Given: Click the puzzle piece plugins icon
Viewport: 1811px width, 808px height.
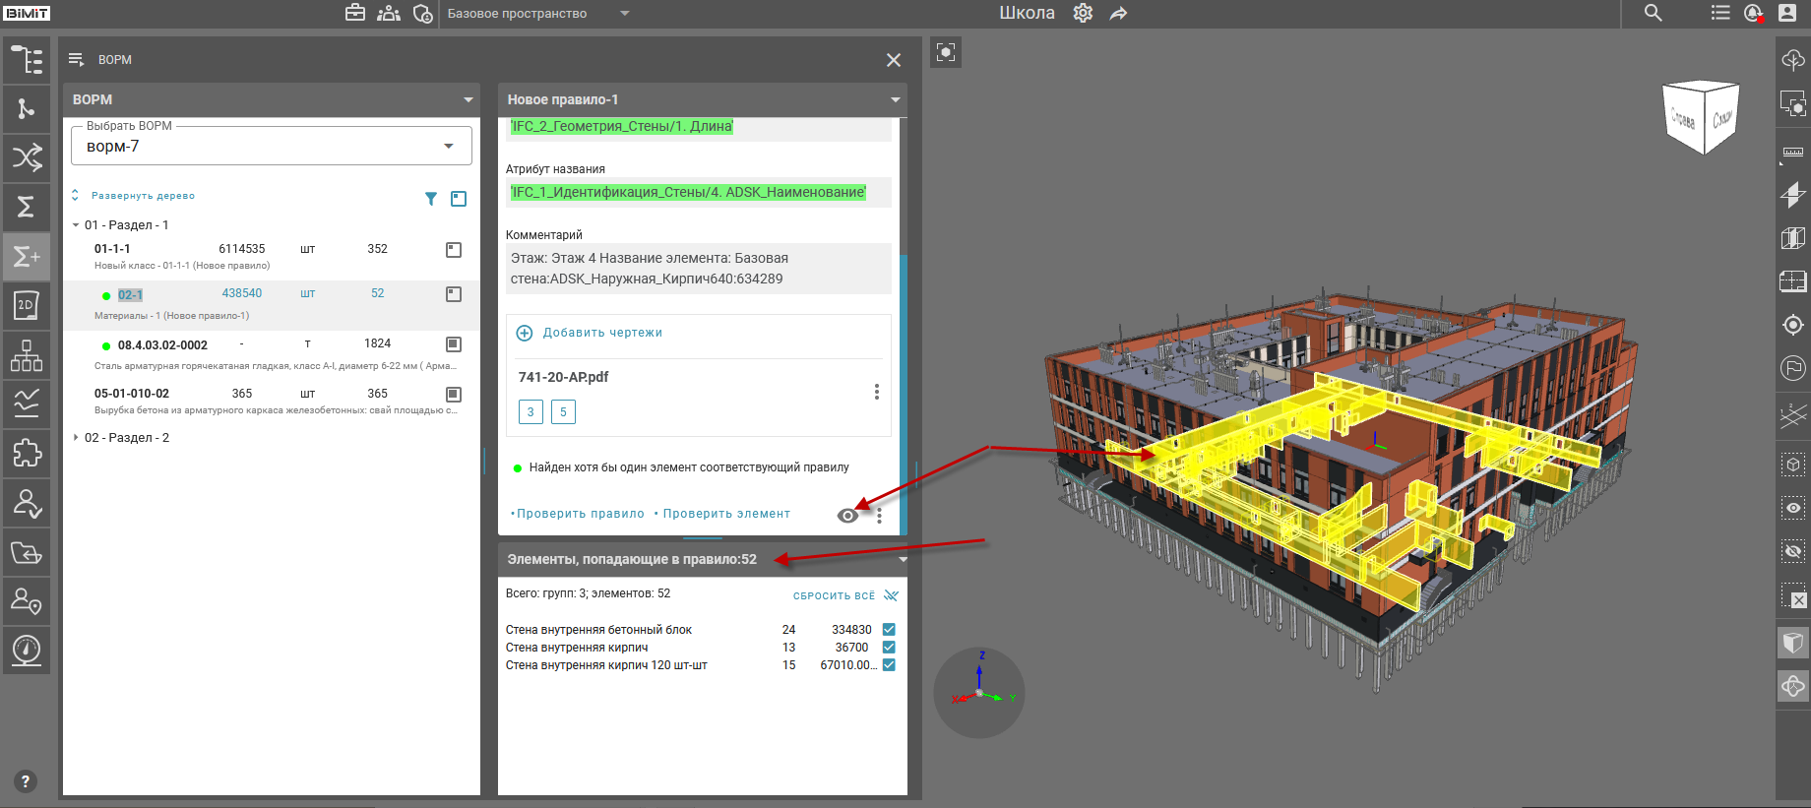Looking at the screenshot, I should 27,453.
